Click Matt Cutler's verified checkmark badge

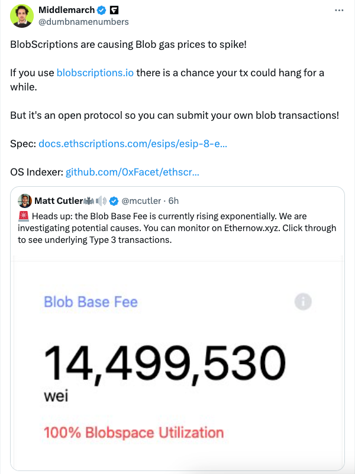coord(114,201)
